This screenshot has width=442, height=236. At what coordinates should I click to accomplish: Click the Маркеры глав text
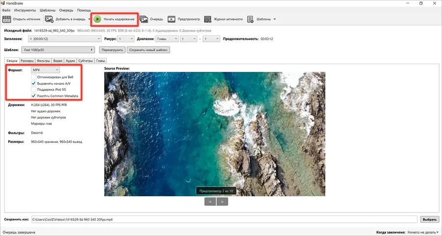41,124
